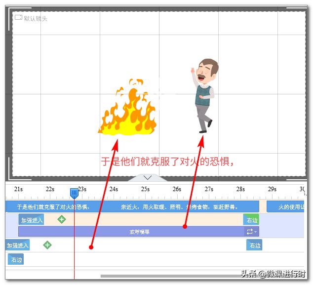Viewport: 313px width, 285px height.
Task: Open the loop options dropdown on the 欢呼噢耶 bar
Action: pos(252,232)
